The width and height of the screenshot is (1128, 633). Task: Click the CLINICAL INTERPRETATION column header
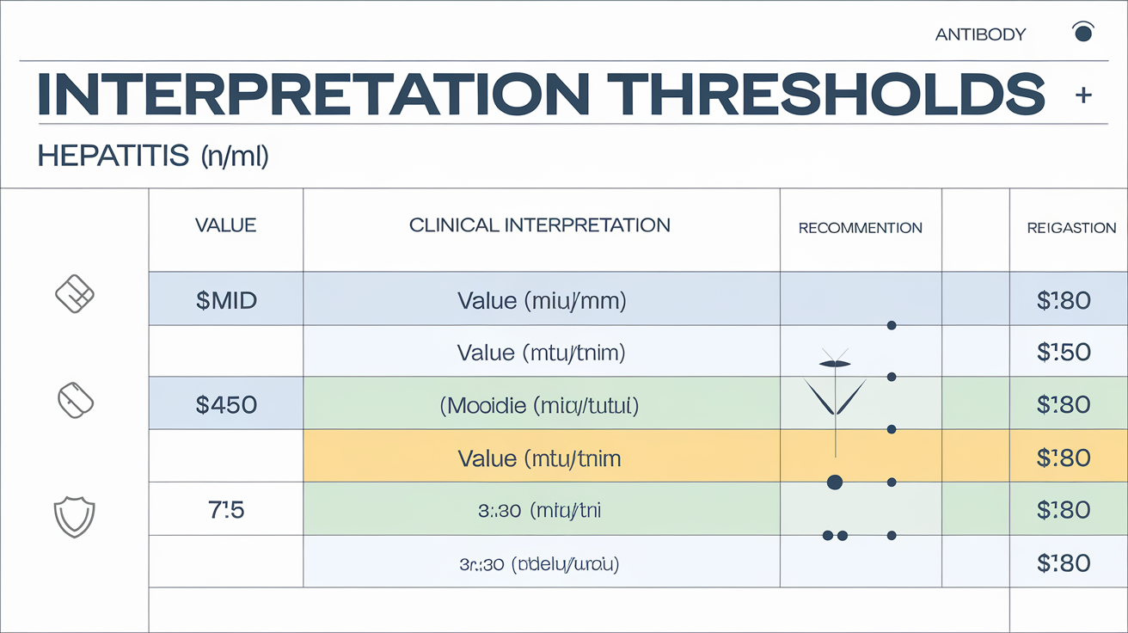pyautogui.click(x=540, y=225)
